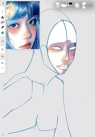Adjust the opacity value 100
Screen dimensions: 95x137
[3, 56]
